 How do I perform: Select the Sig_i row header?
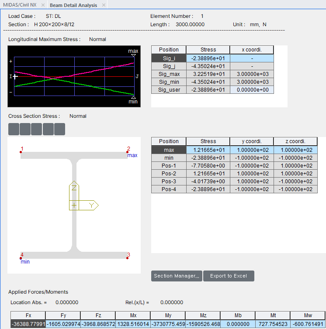click(x=169, y=58)
